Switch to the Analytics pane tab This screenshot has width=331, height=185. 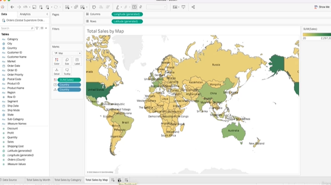coord(25,14)
